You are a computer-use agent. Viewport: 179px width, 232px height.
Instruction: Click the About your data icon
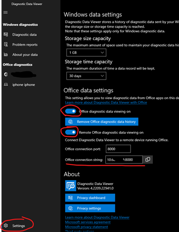[6, 54]
